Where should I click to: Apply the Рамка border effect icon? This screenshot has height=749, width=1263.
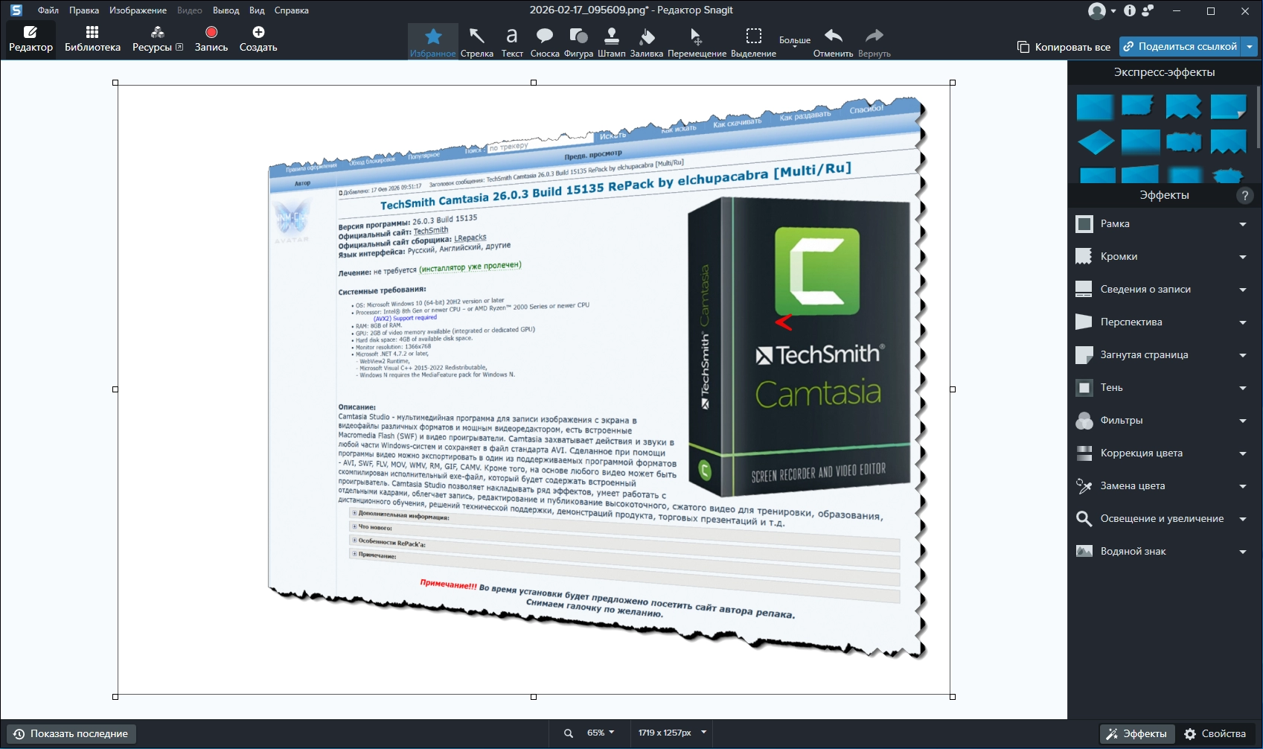pos(1084,223)
